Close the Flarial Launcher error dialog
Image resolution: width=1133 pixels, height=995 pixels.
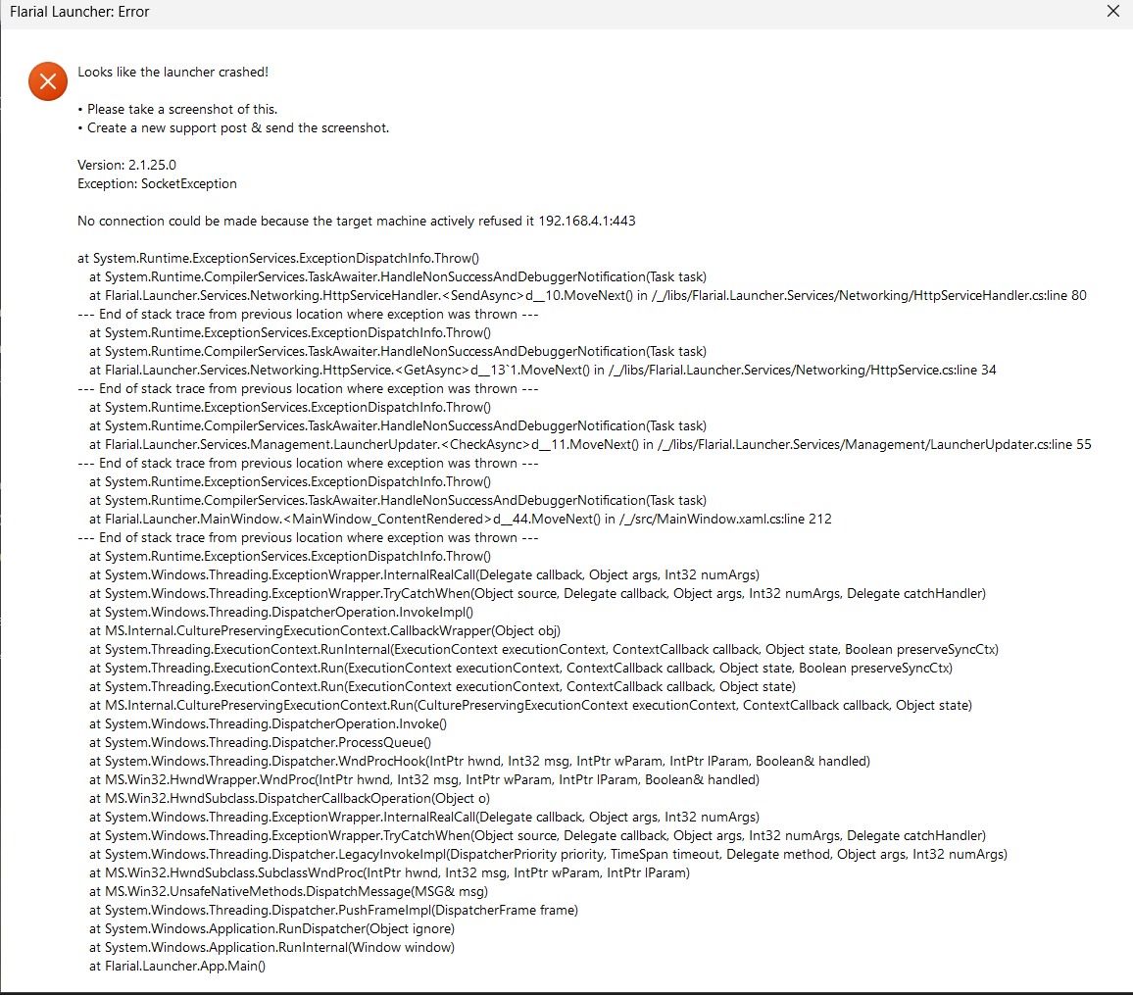click(1112, 13)
